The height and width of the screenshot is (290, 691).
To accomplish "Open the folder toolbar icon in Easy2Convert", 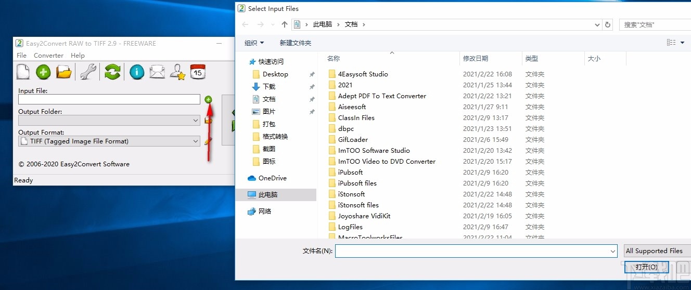I will (64, 72).
